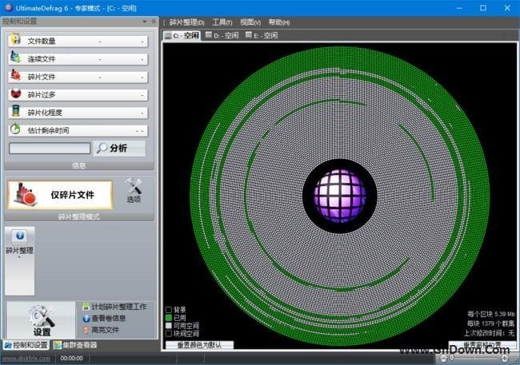Image resolution: width=520 pixels, height=365 pixels.
Task: Click the UltimateDefrag app icon in title bar
Action: coord(9,8)
